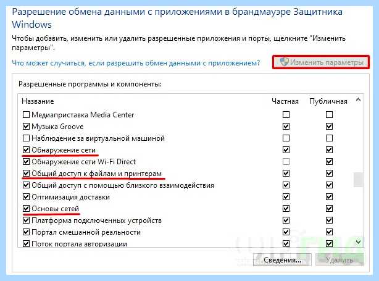Image resolution: width=379 pixels, height=281 pixels.
Task: Uncheck Публичная for Платформа подключенных устройств
Action: (x=329, y=220)
